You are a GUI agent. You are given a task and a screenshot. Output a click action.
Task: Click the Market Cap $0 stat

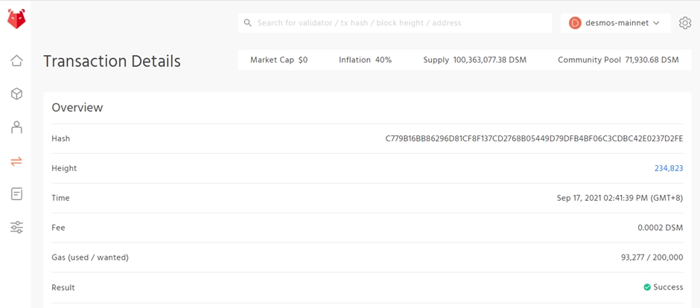(279, 60)
